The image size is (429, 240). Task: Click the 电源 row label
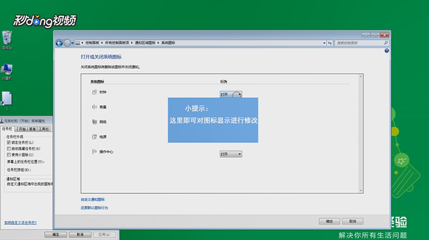(x=103, y=137)
